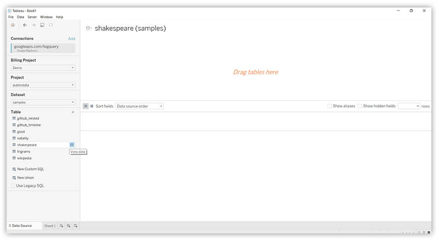This screenshot has width=438, height=241.
Task: Open the rows count dropdown
Action: click(x=409, y=106)
